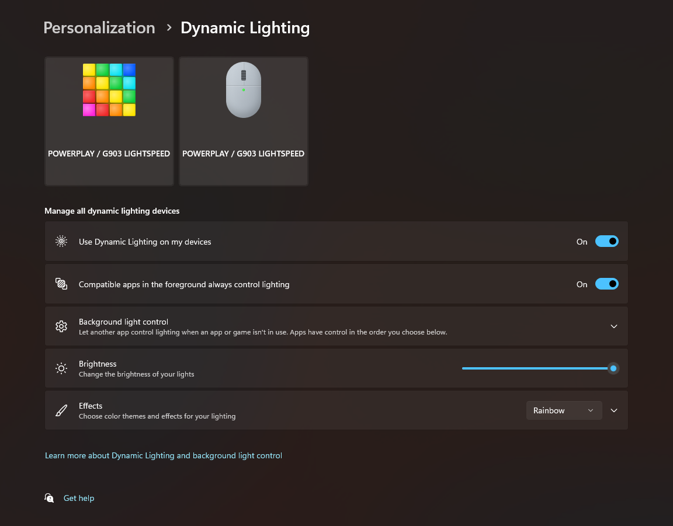Open Learn more about Dynamic Lighting link
The height and width of the screenshot is (526, 673).
click(x=164, y=455)
